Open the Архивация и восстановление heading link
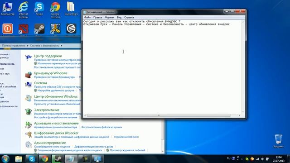The image size is (290, 163). point(56,123)
